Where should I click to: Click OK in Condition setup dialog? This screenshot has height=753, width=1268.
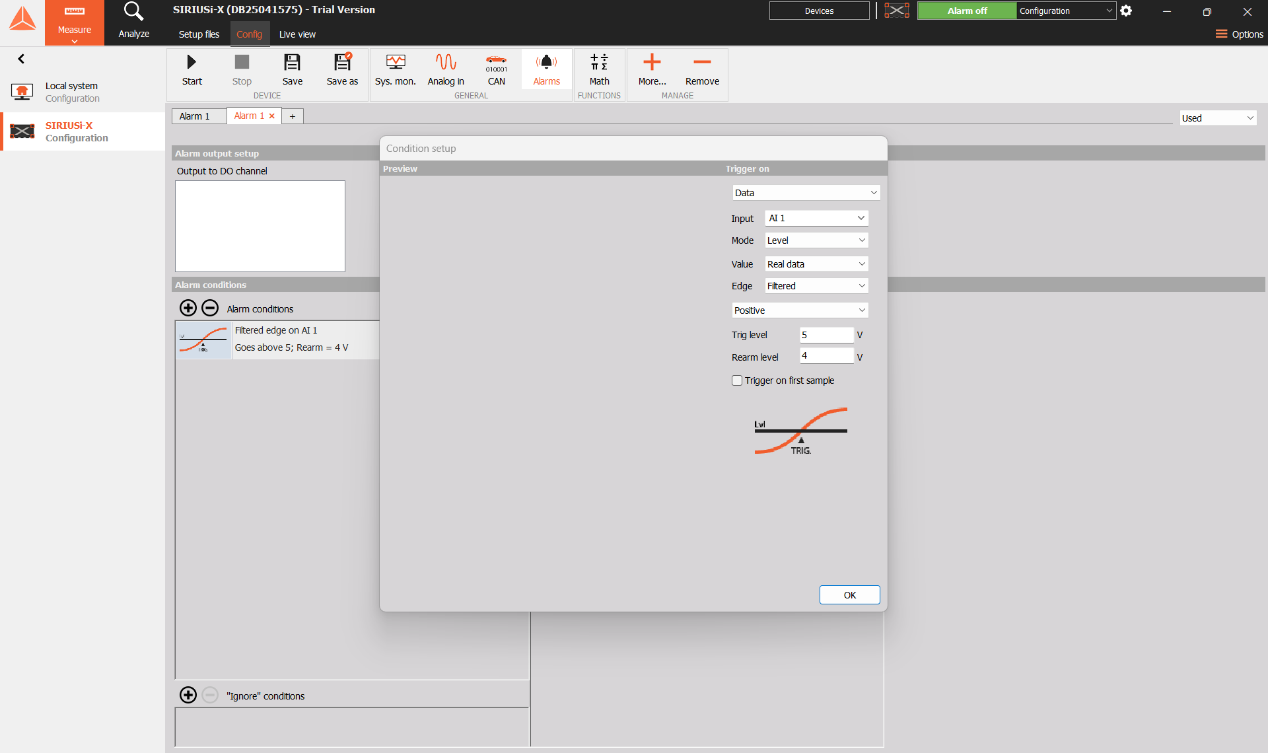tap(849, 595)
